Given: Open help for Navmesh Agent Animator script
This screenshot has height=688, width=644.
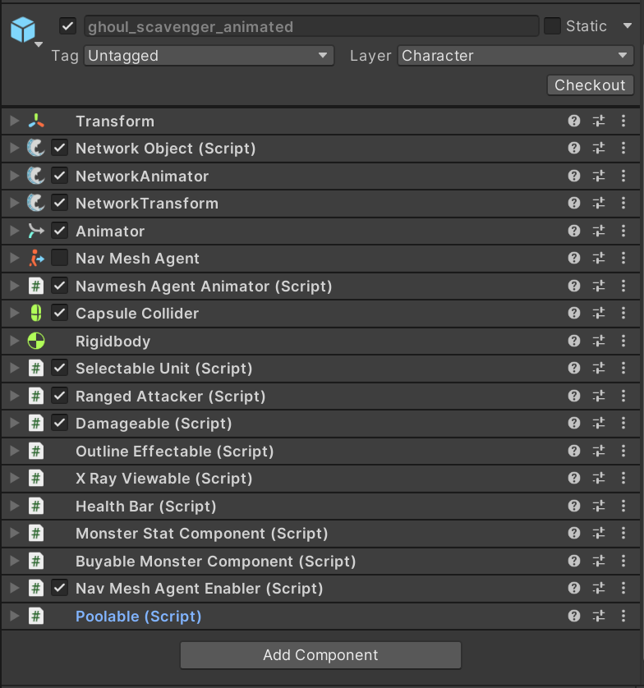Looking at the screenshot, I should [573, 286].
